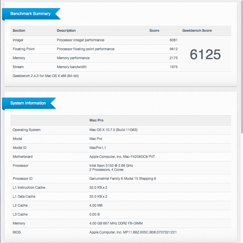This screenshot has height=243, width=243.
Task: Click the Memory label in System Information
Action: pos(19,223)
